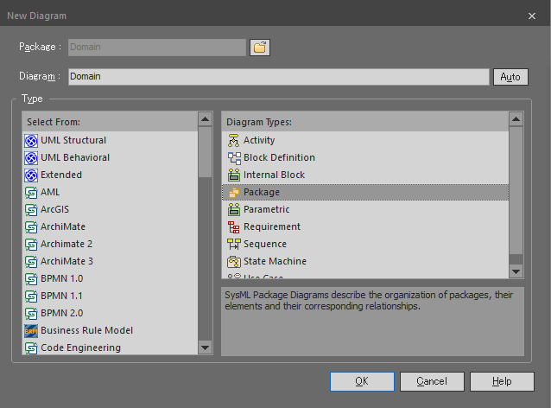Choose BPMN 1.0 technology
This screenshot has width=551, height=408.
111,278
